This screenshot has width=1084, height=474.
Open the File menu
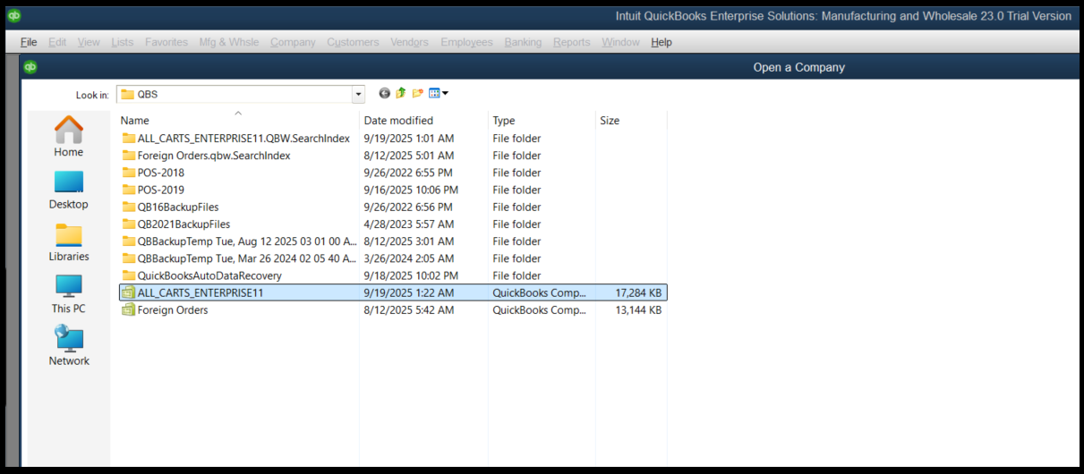(x=29, y=42)
